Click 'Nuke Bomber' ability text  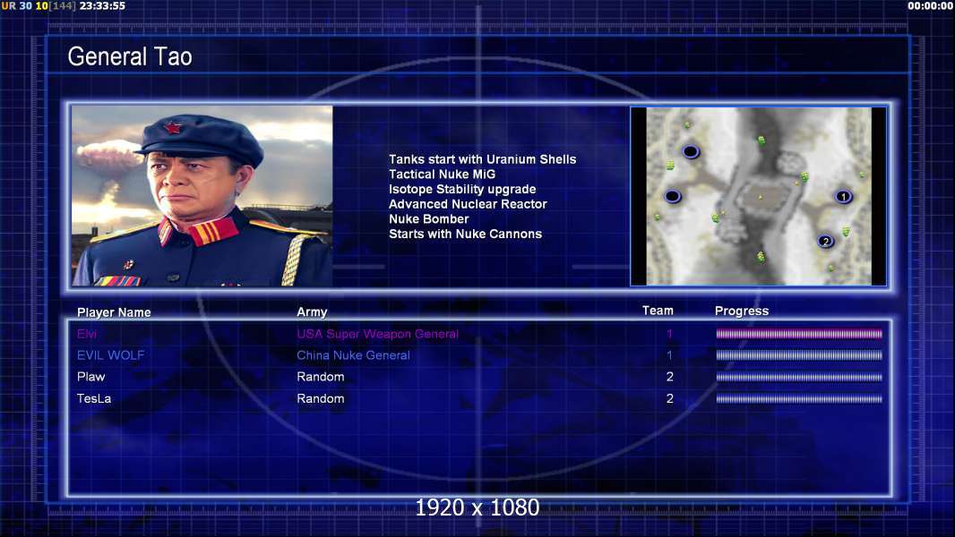(x=429, y=219)
